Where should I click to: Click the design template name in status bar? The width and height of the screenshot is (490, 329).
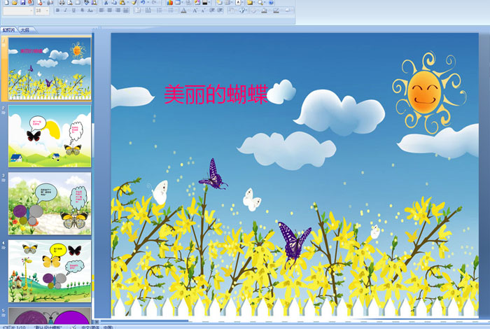48,327
